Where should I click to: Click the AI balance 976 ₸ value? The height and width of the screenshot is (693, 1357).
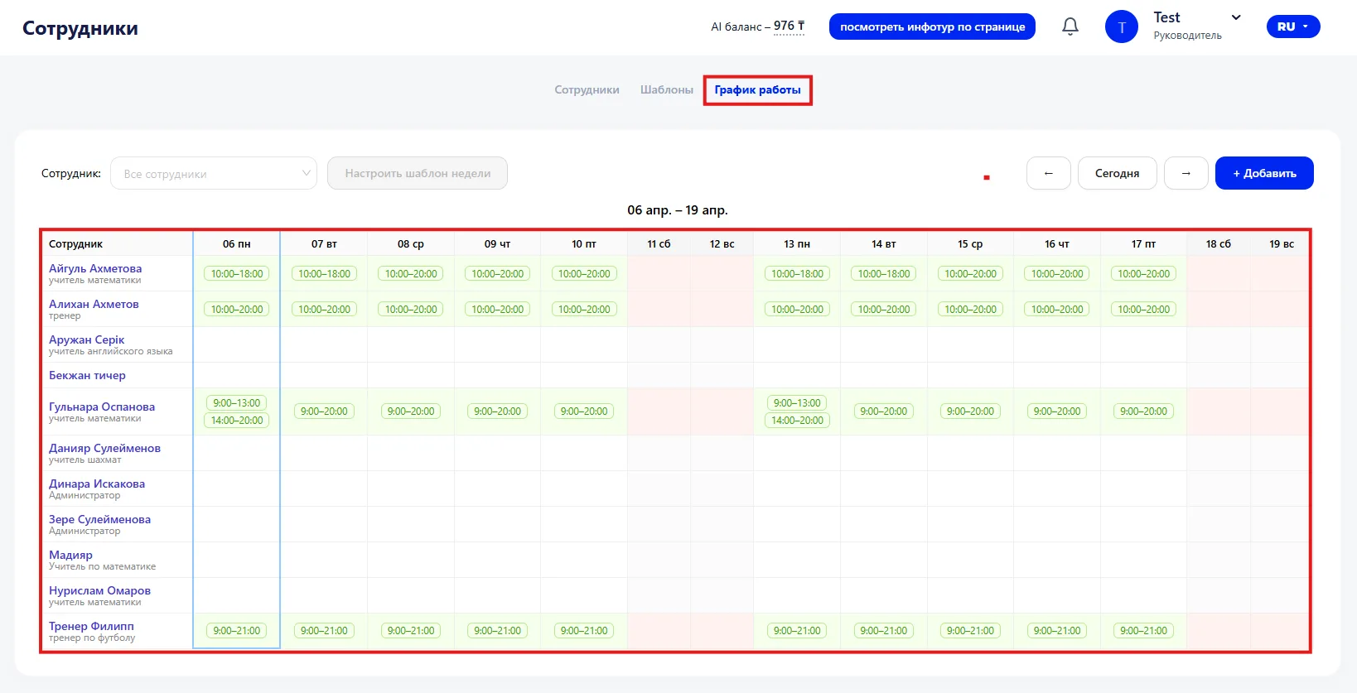click(789, 26)
